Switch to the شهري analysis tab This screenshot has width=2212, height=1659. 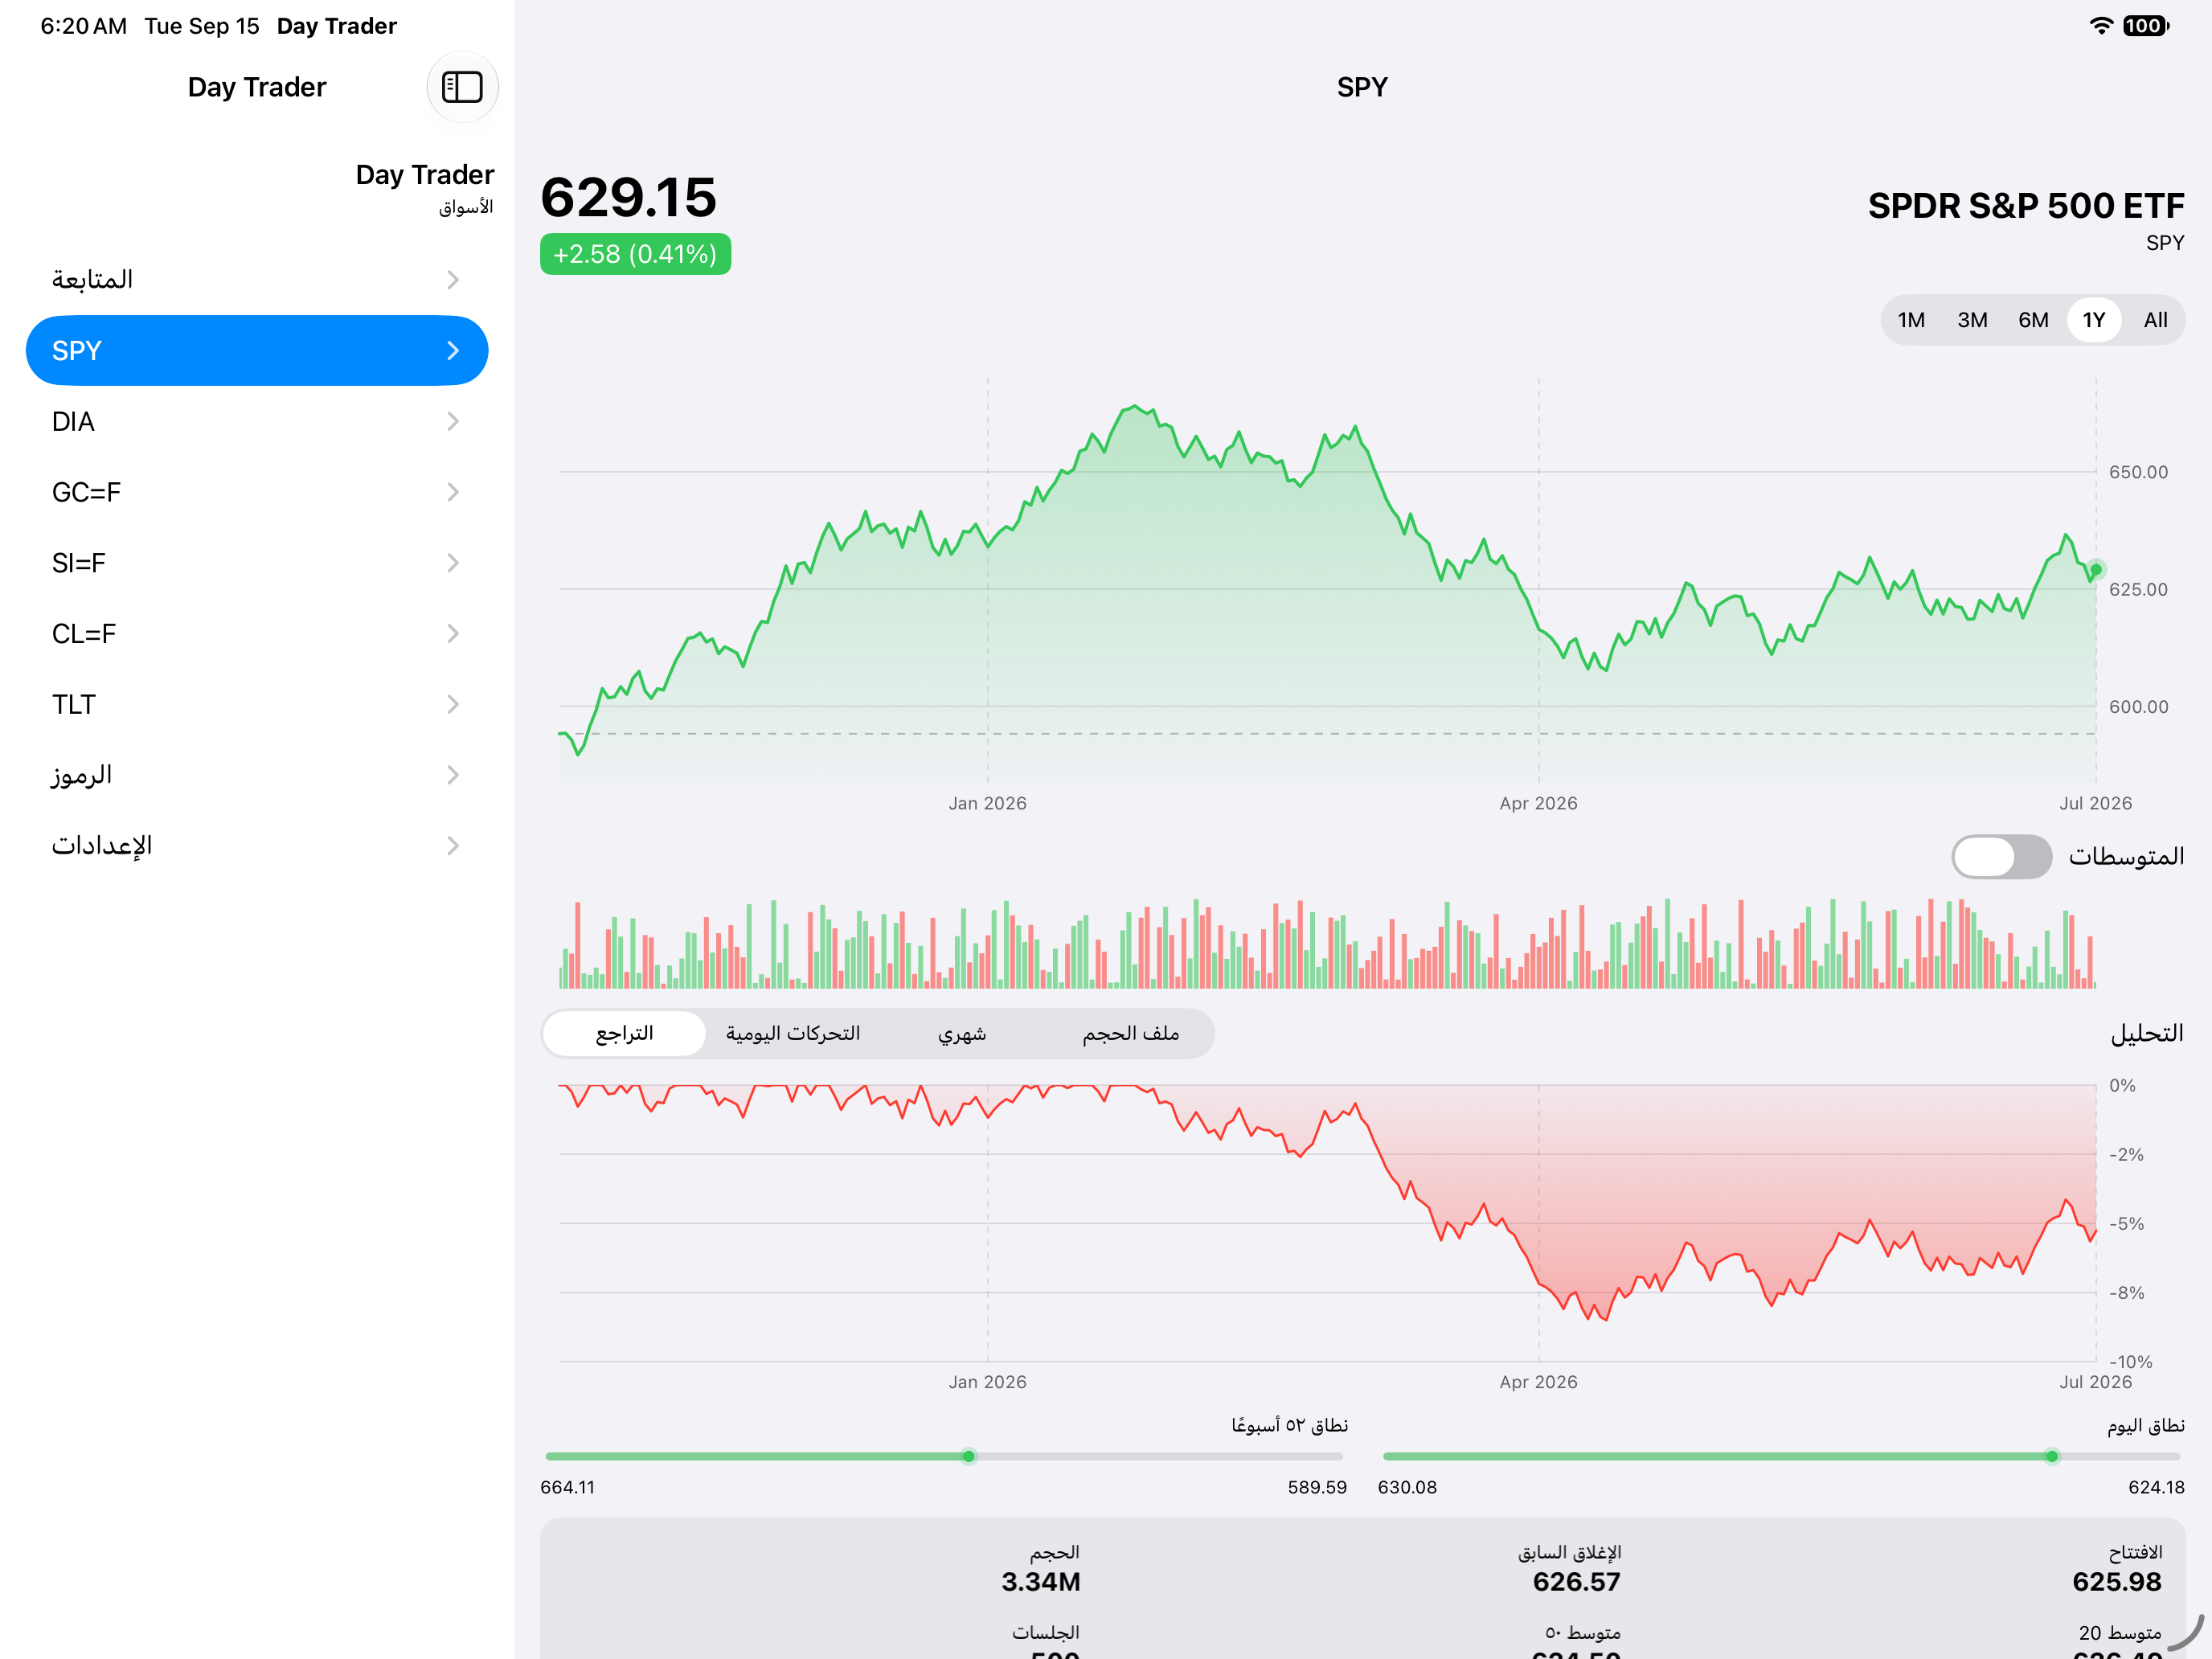pyautogui.click(x=962, y=1033)
